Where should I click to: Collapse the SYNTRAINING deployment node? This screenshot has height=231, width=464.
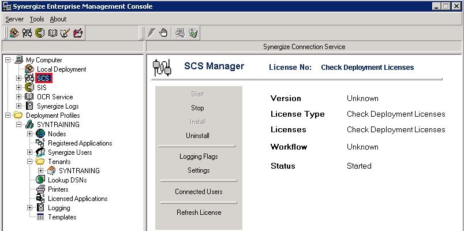coord(19,125)
